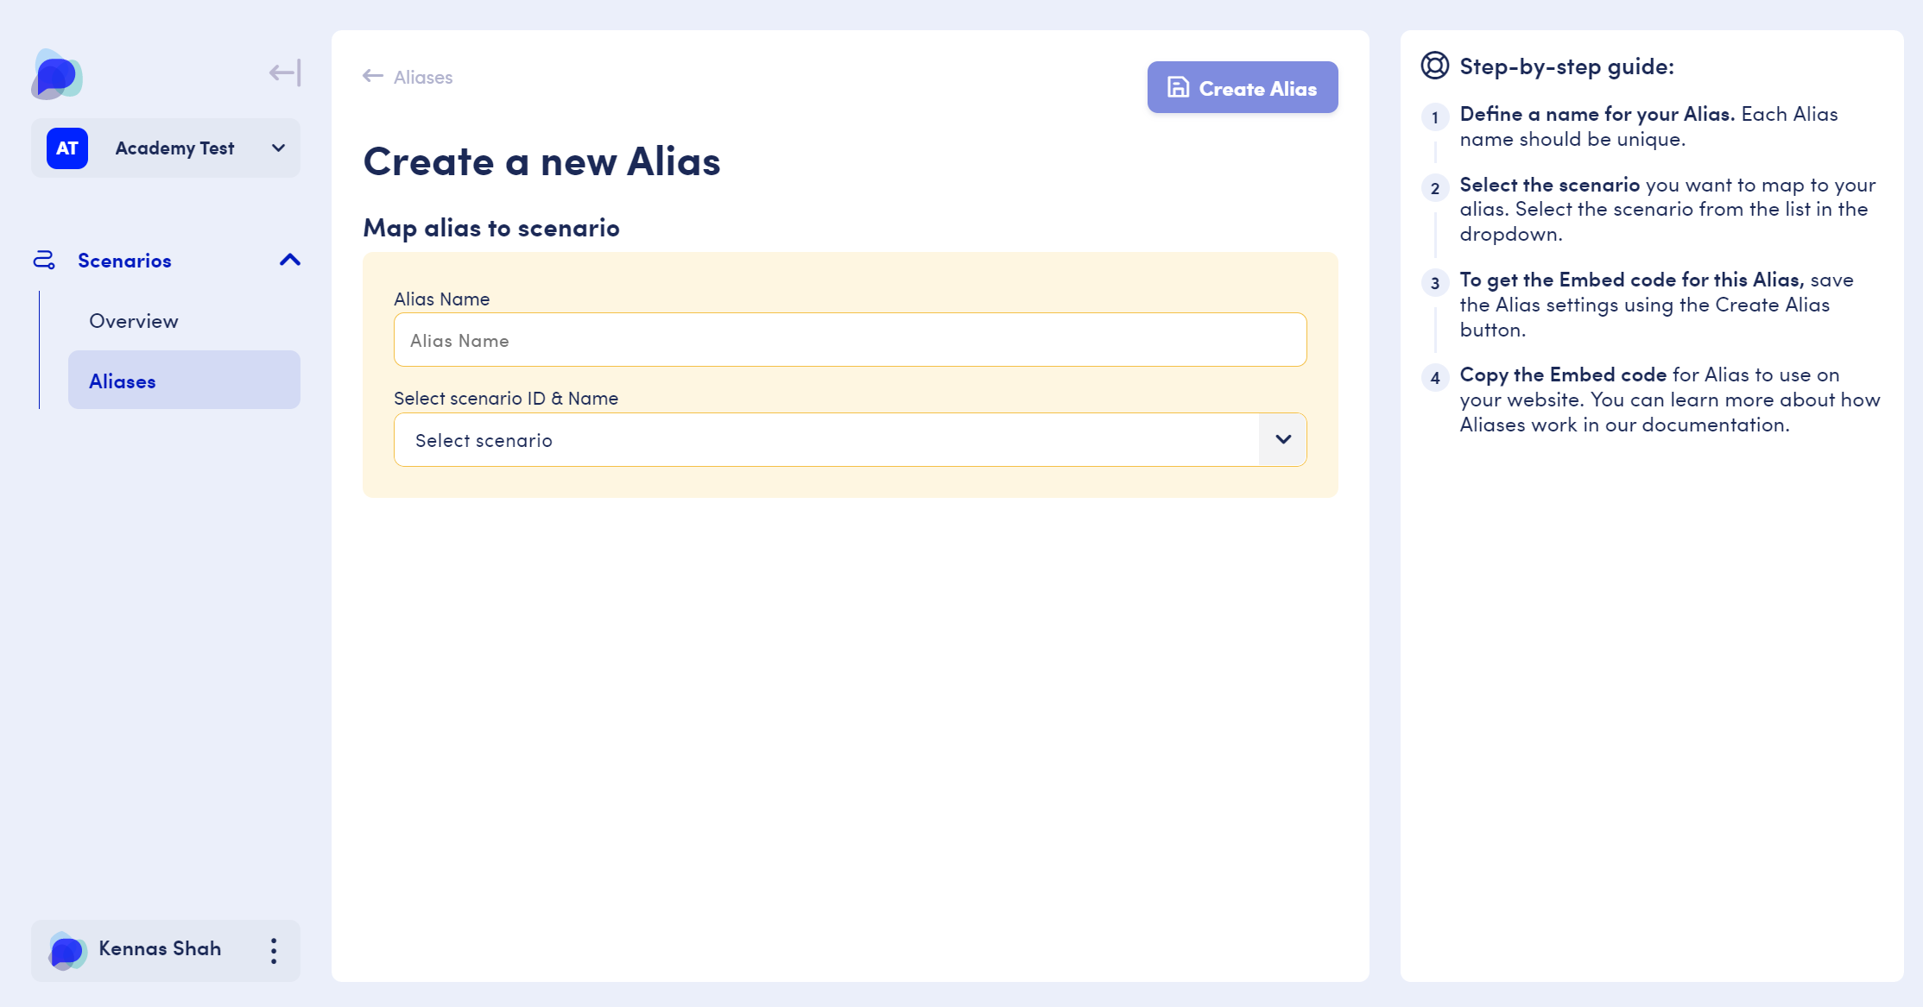Click the save icon on Create Alias
The width and height of the screenshot is (1923, 1007).
click(1179, 87)
